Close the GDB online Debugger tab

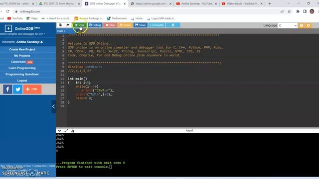point(125,3)
